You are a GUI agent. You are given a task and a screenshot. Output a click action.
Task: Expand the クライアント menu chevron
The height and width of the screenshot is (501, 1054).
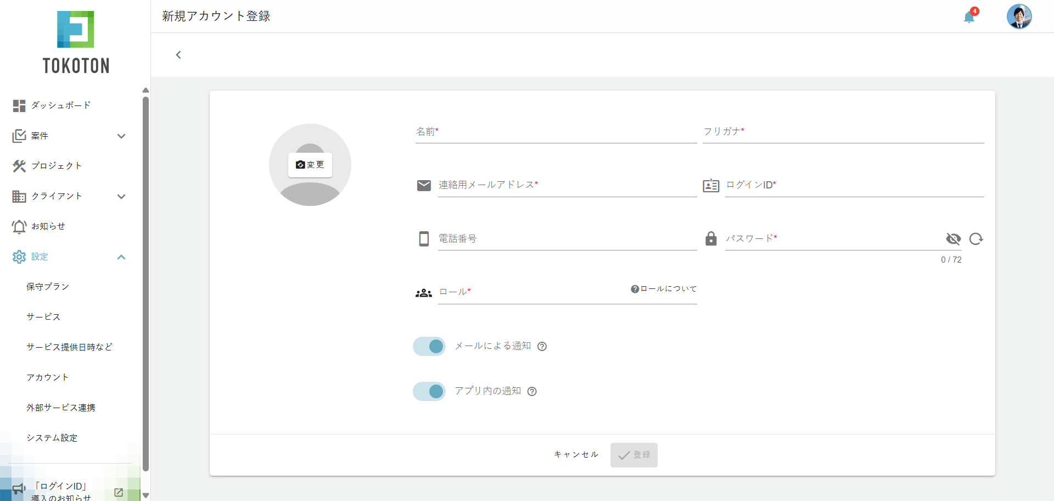(121, 196)
